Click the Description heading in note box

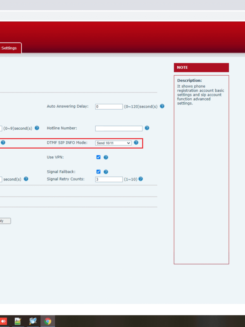(189, 81)
